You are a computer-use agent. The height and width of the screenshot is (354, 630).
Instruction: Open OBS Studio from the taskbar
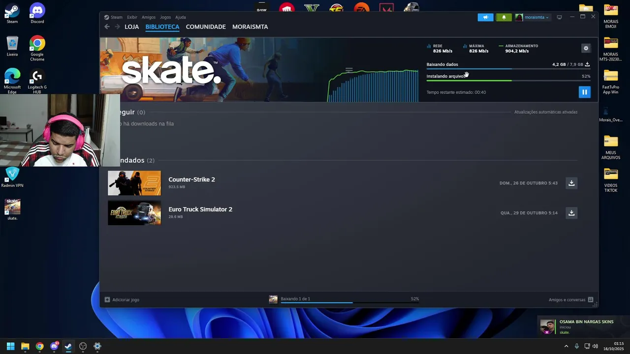tap(83, 346)
